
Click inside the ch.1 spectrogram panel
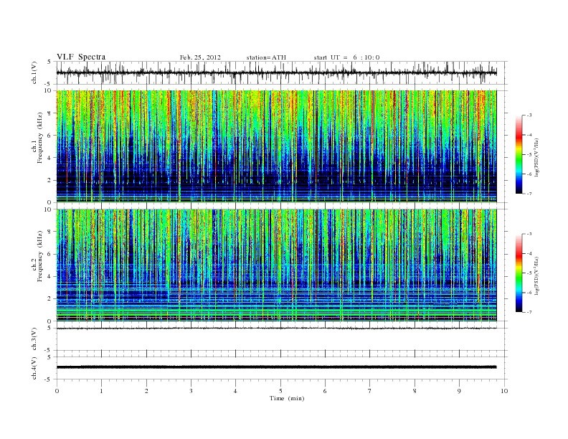tap(276, 146)
